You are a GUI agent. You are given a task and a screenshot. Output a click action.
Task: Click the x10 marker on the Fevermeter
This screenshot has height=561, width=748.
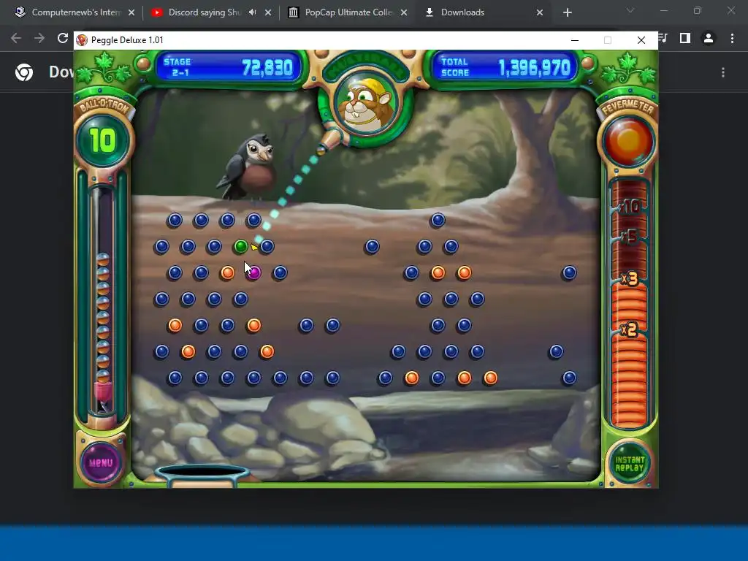tap(630, 207)
